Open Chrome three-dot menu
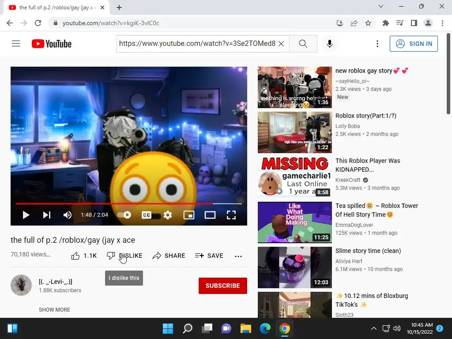 [442, 23]
